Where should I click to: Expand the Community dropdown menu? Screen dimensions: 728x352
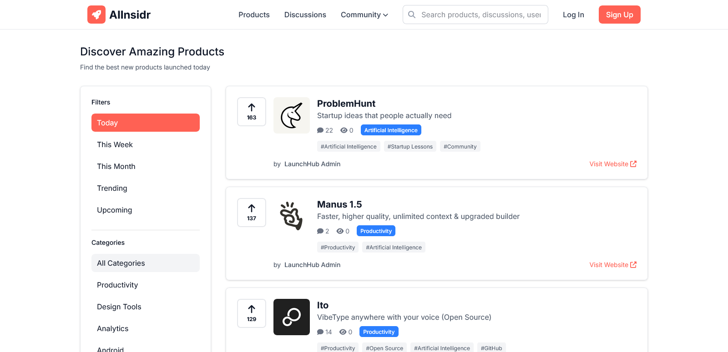(364, 15)
